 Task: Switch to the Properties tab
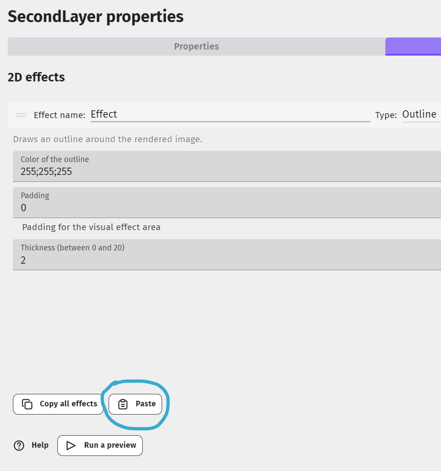point(196,47)
